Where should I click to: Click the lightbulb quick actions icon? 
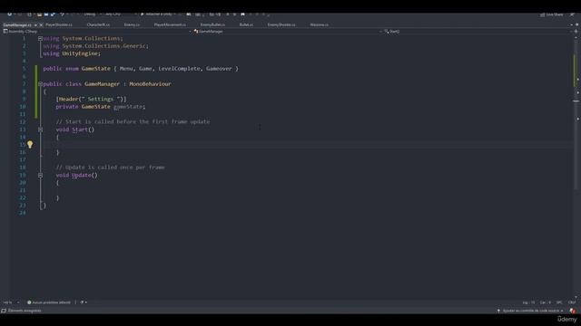[x=30, y=145]
